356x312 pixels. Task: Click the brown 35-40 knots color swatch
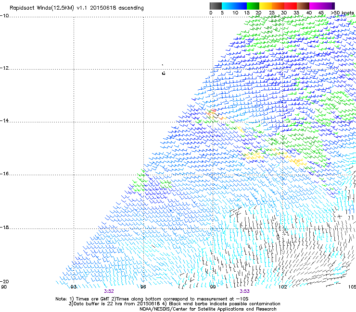pyautogui.click(x=303, y=6)
